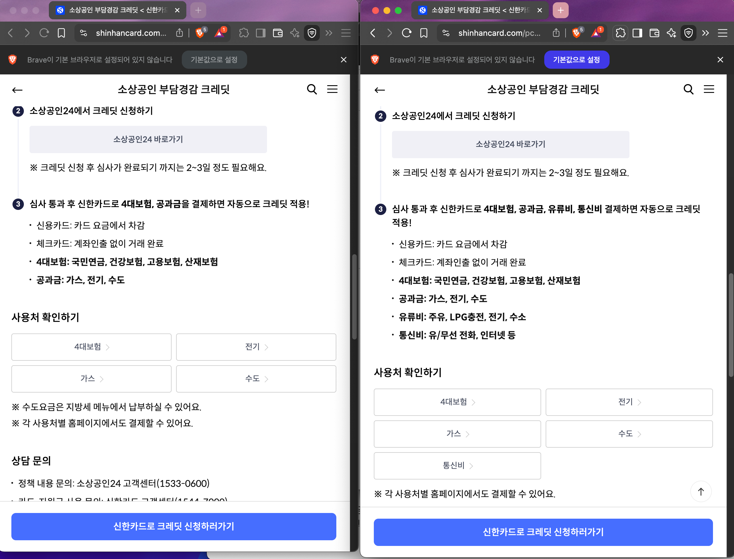Click 소상공인24 바로가기 in right page
This screenshot has height=559, width=734.
[x=510, y=144]
